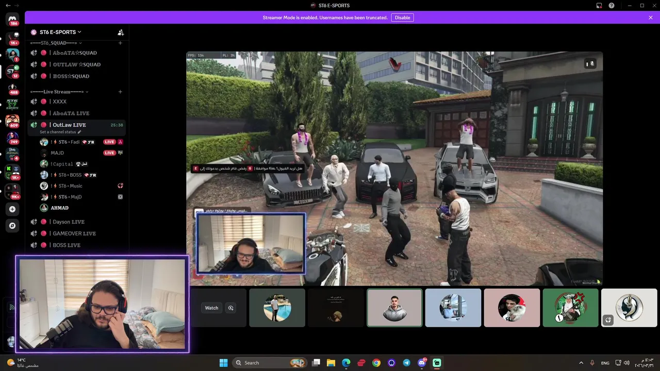Viewport: 660px width, 371px height.
Task: Show hidden system tray icons chevron
Action: point(581,363)
